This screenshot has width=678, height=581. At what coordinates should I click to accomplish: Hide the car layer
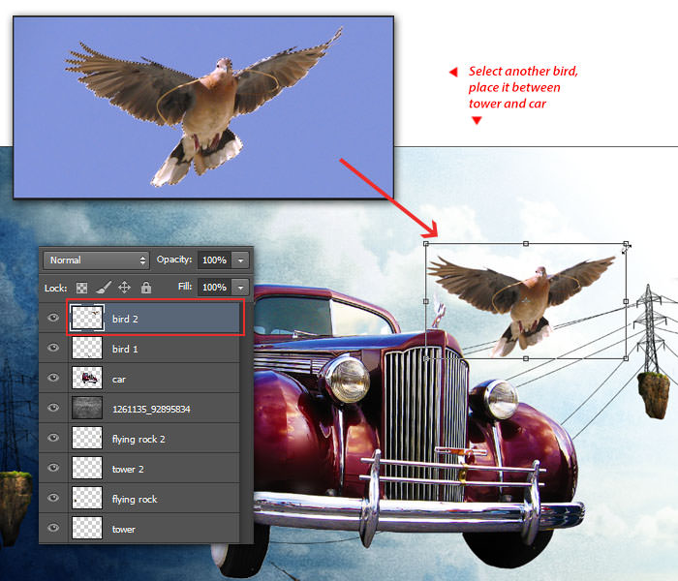point(53,378)
